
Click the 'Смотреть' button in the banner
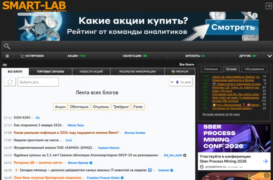pyautogui.click(x=233, y=27)
